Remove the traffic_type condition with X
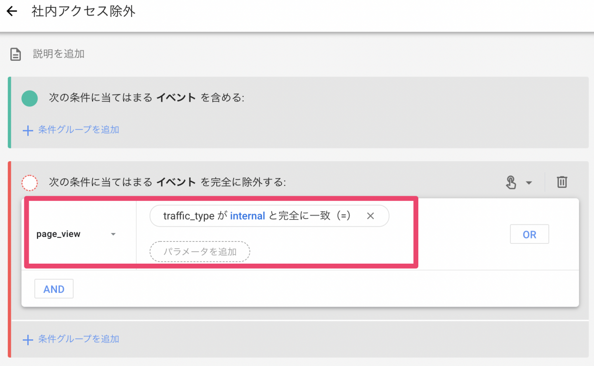594x366 pixels. coord(370,216)
